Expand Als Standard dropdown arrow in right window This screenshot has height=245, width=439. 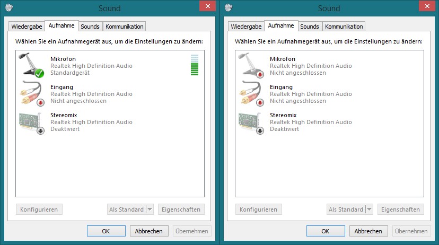[370, 209]
